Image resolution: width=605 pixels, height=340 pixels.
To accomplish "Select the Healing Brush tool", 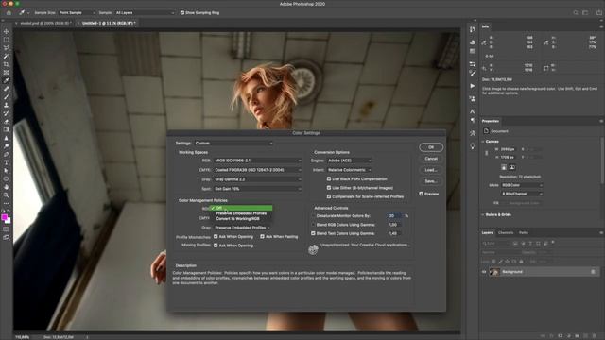I will pyautogui.click(x=7, y=89).
